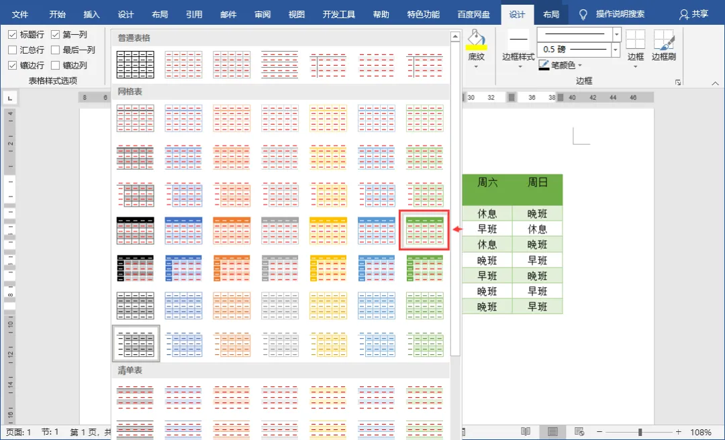725x440 pixels.
Task: Choose the second style in 普通表格
Action: (x=183, y=64)
